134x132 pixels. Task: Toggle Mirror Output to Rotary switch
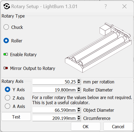click(6, 68)
